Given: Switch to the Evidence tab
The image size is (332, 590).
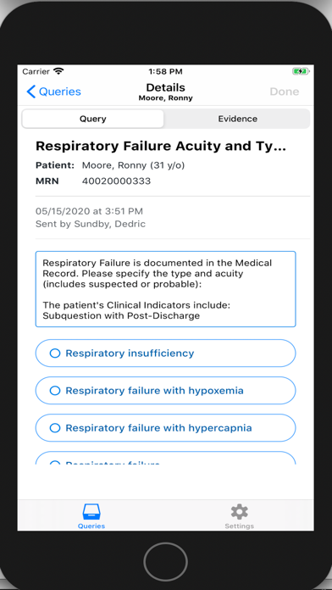Looking at the screenshot, I should click(x=238, y=119).
